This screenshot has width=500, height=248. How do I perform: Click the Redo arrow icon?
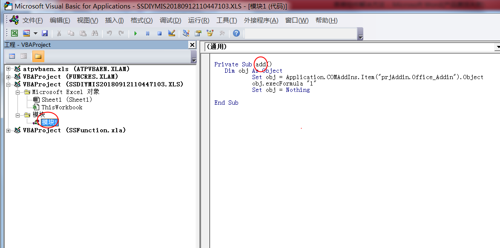coord(121,33)
